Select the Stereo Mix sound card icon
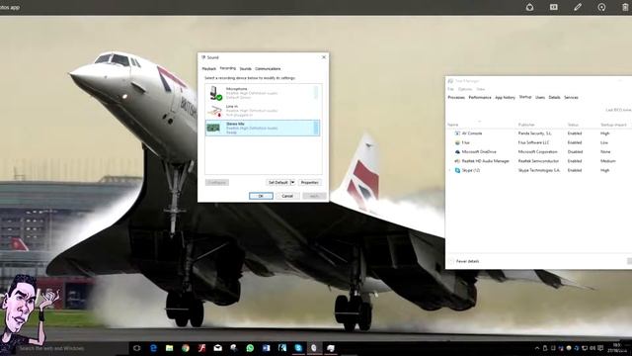This screenshot has height=356, width=632. click(x=213, y=128)
